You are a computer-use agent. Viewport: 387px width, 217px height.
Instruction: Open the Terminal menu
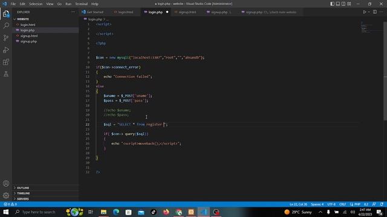(82, 4)
